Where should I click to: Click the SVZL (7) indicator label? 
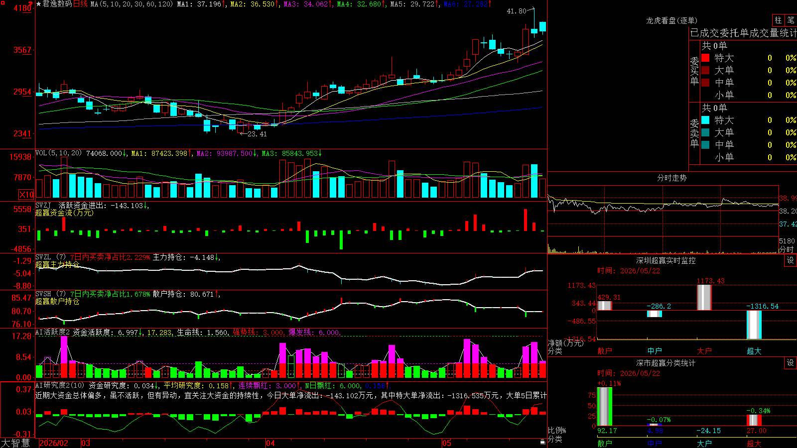[x=50, y=257]
